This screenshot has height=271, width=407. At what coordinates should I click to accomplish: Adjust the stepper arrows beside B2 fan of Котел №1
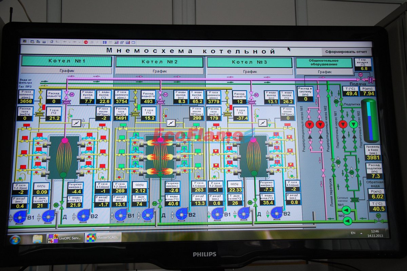point(73,216)
